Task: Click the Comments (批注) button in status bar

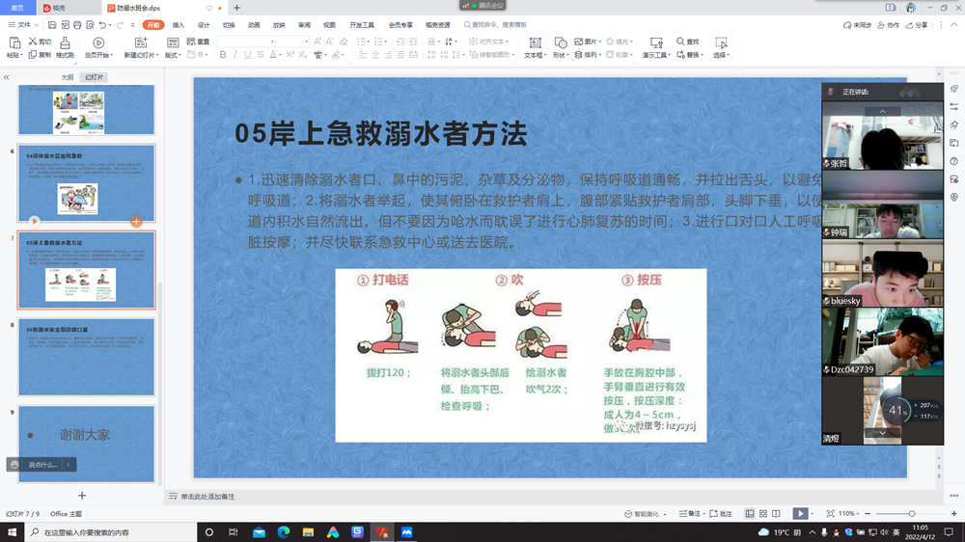Action: (x=721, y=514)
